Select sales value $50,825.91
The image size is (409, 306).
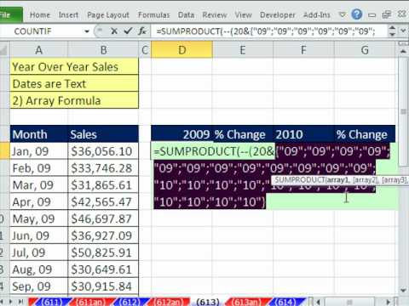tap(103, 252)
